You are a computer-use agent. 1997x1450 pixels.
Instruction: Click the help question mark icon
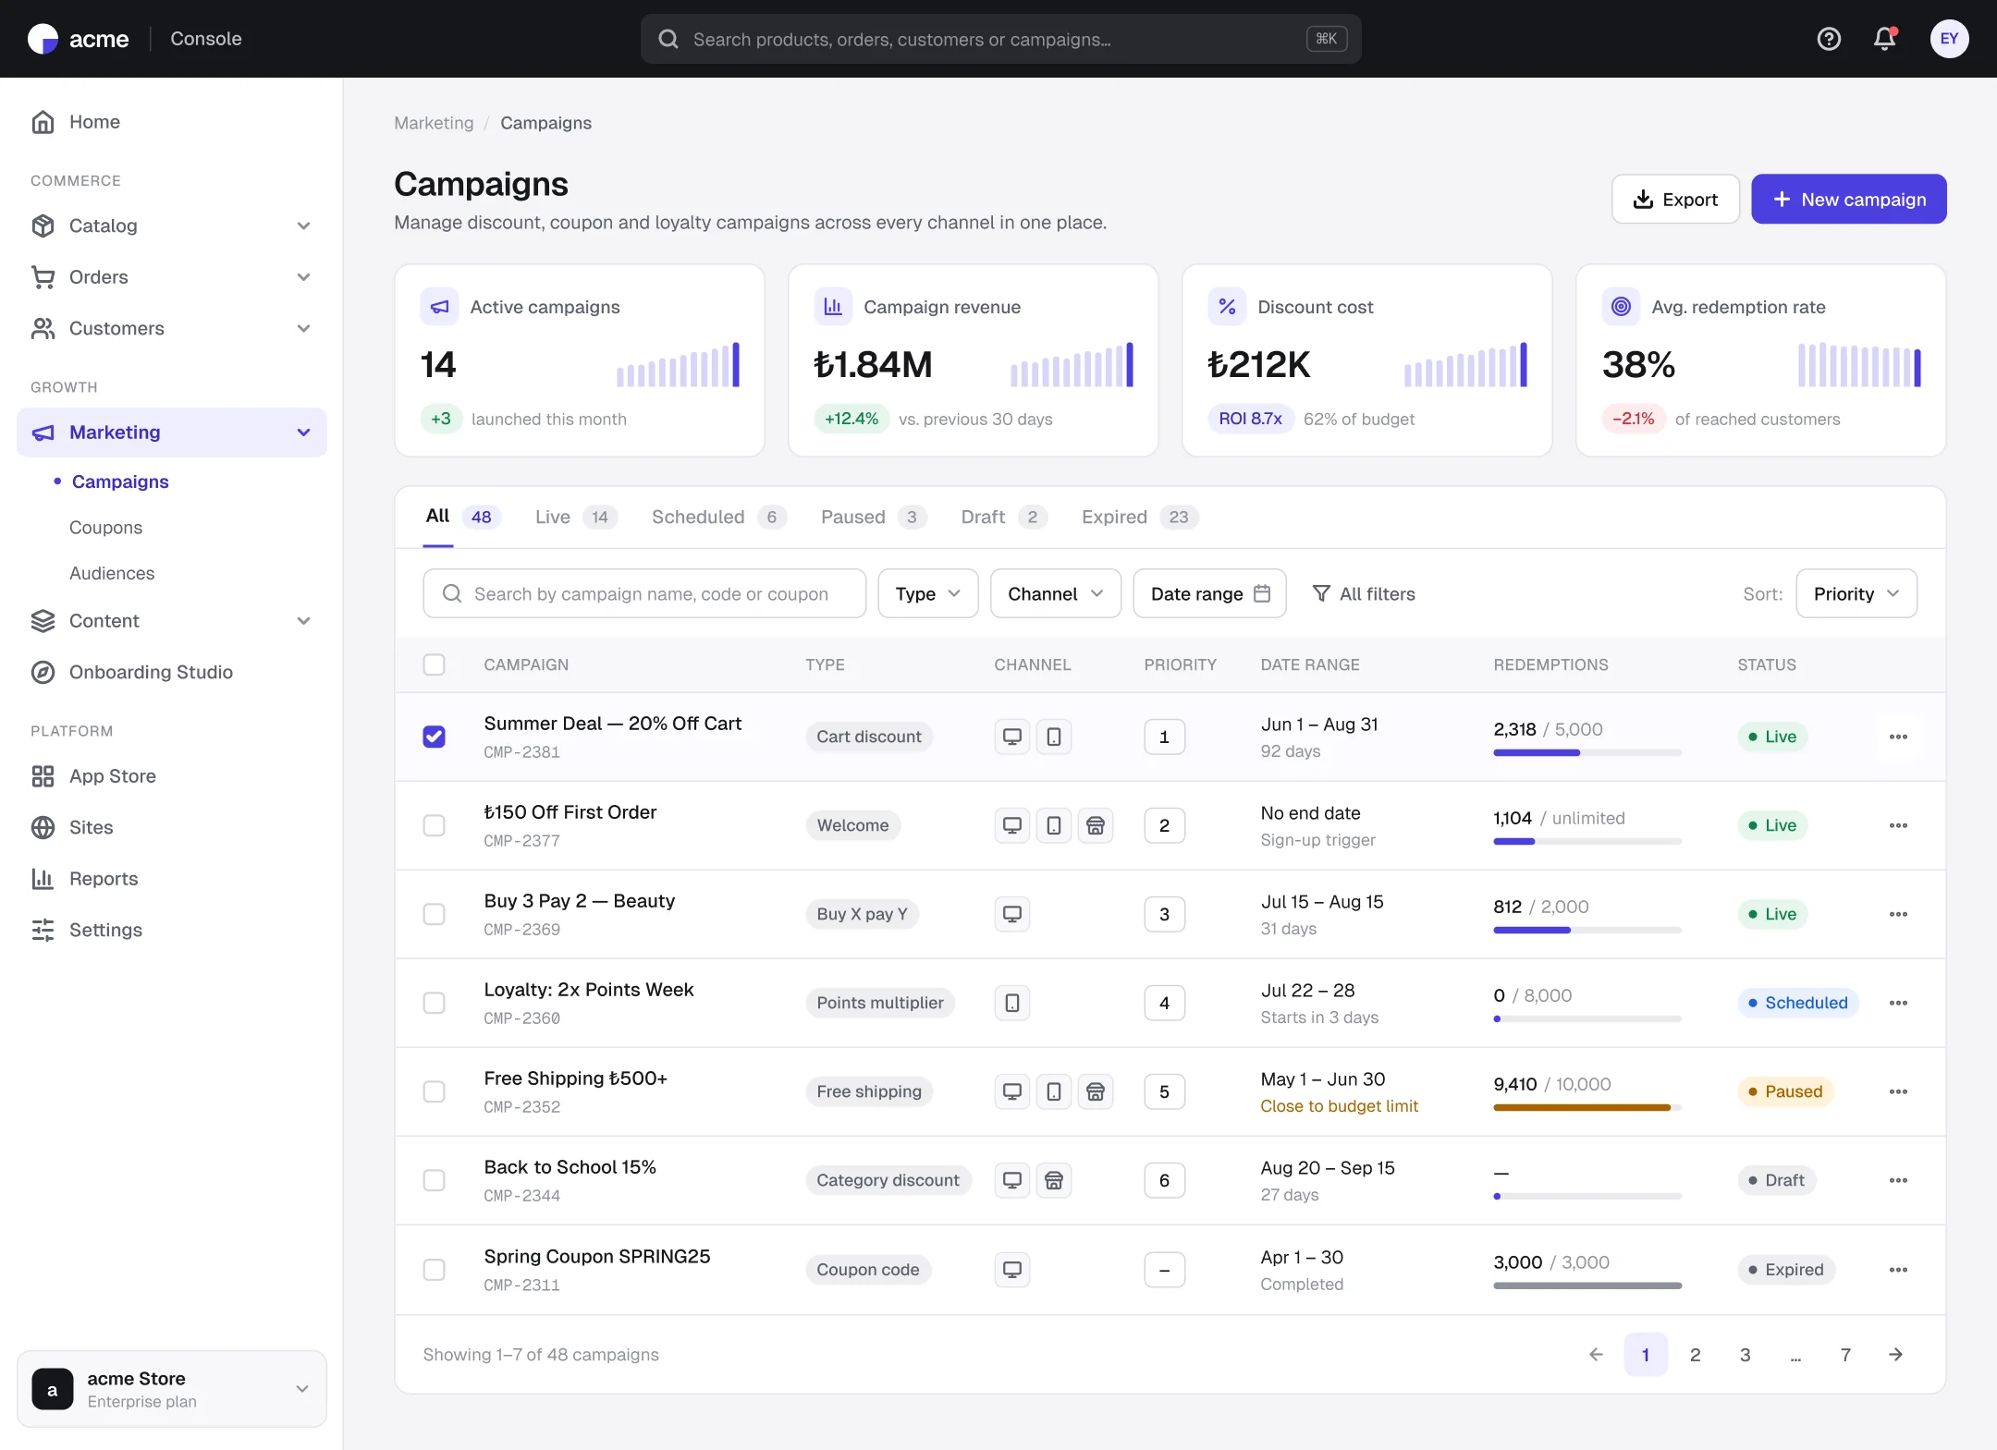click(1829, 39)
